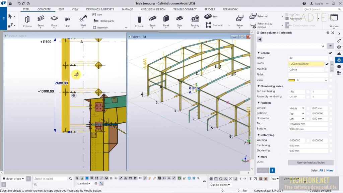Open the Vertical position dropdown
Screen dimensions: 343x193
(x=297, y=108)
